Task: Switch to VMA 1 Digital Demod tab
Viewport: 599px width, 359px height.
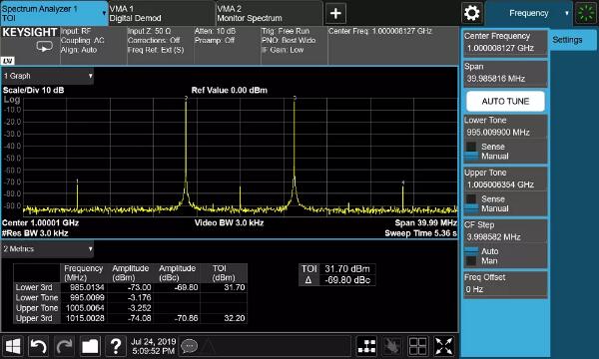Action: 162,13
